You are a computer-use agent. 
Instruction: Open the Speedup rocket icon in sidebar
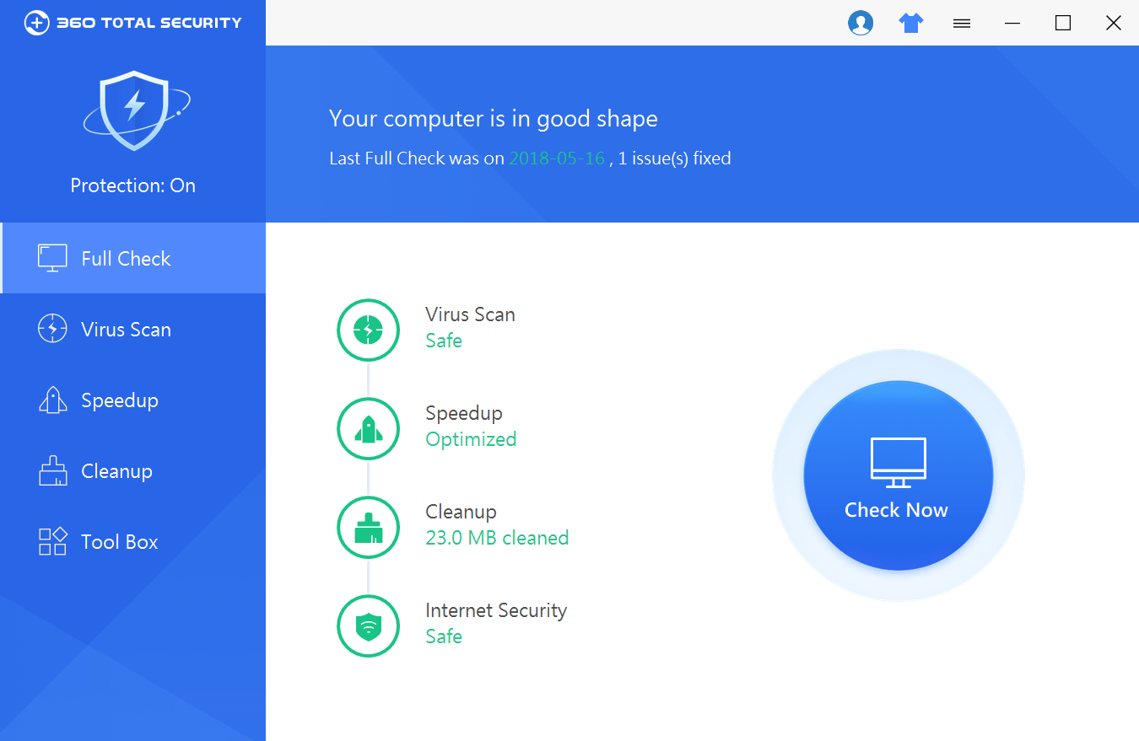[52, 400]
